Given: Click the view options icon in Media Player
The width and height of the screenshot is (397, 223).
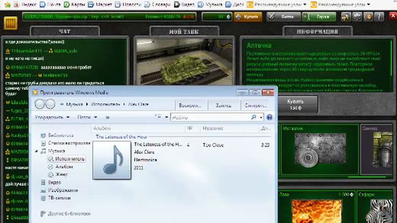Looking at the screenshot, I should click(x=158, y=117).
